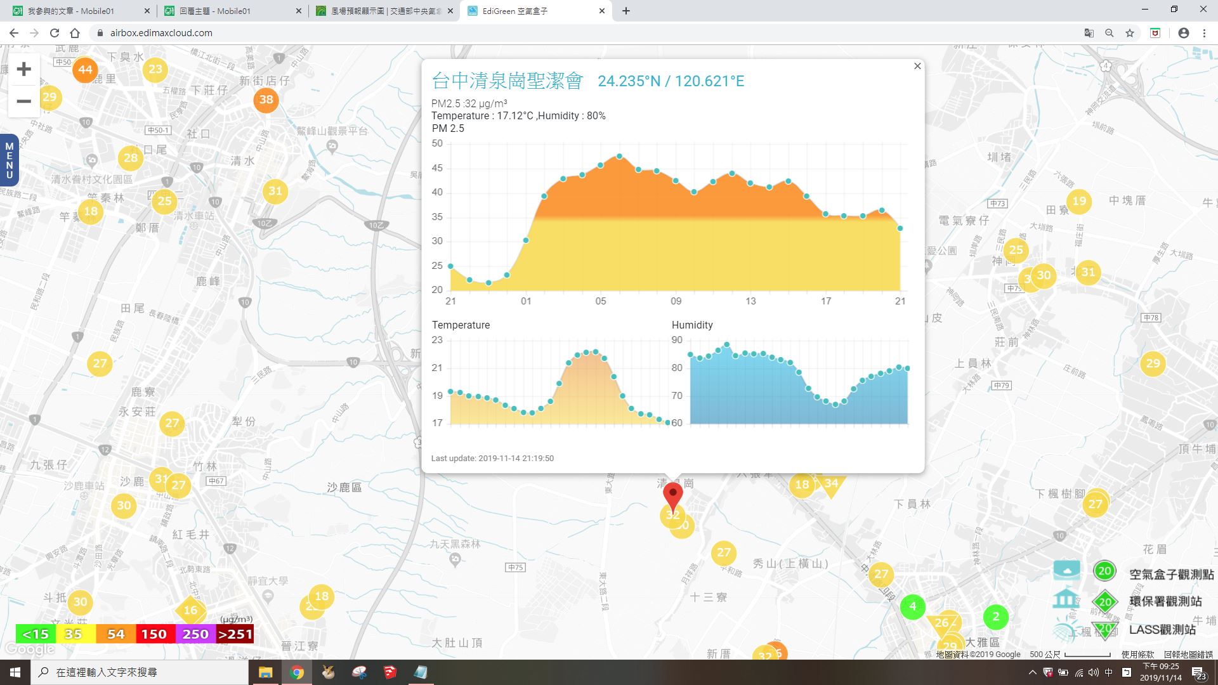Screen dimensions: 1218x685
Task: Select the yellow 19 marker near 中塊厝
Action: (x=1079, y=202)
